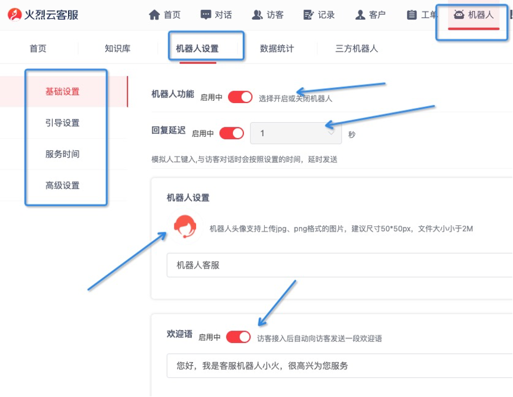Click the welcome message text field
This screenshot has width=513, height=397.
pos(339,366)
